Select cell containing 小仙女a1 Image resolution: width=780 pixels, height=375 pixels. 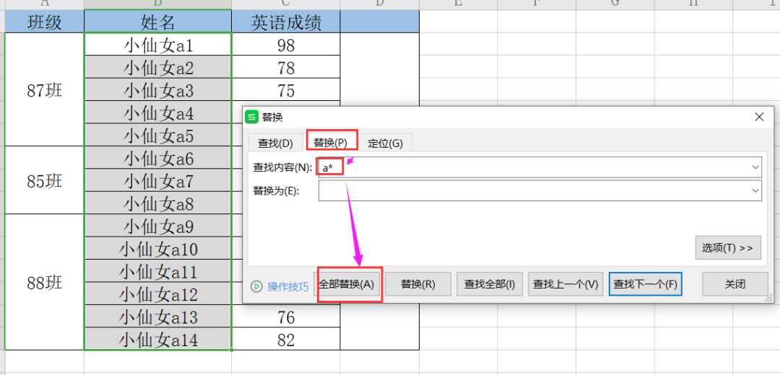point(158,45)
